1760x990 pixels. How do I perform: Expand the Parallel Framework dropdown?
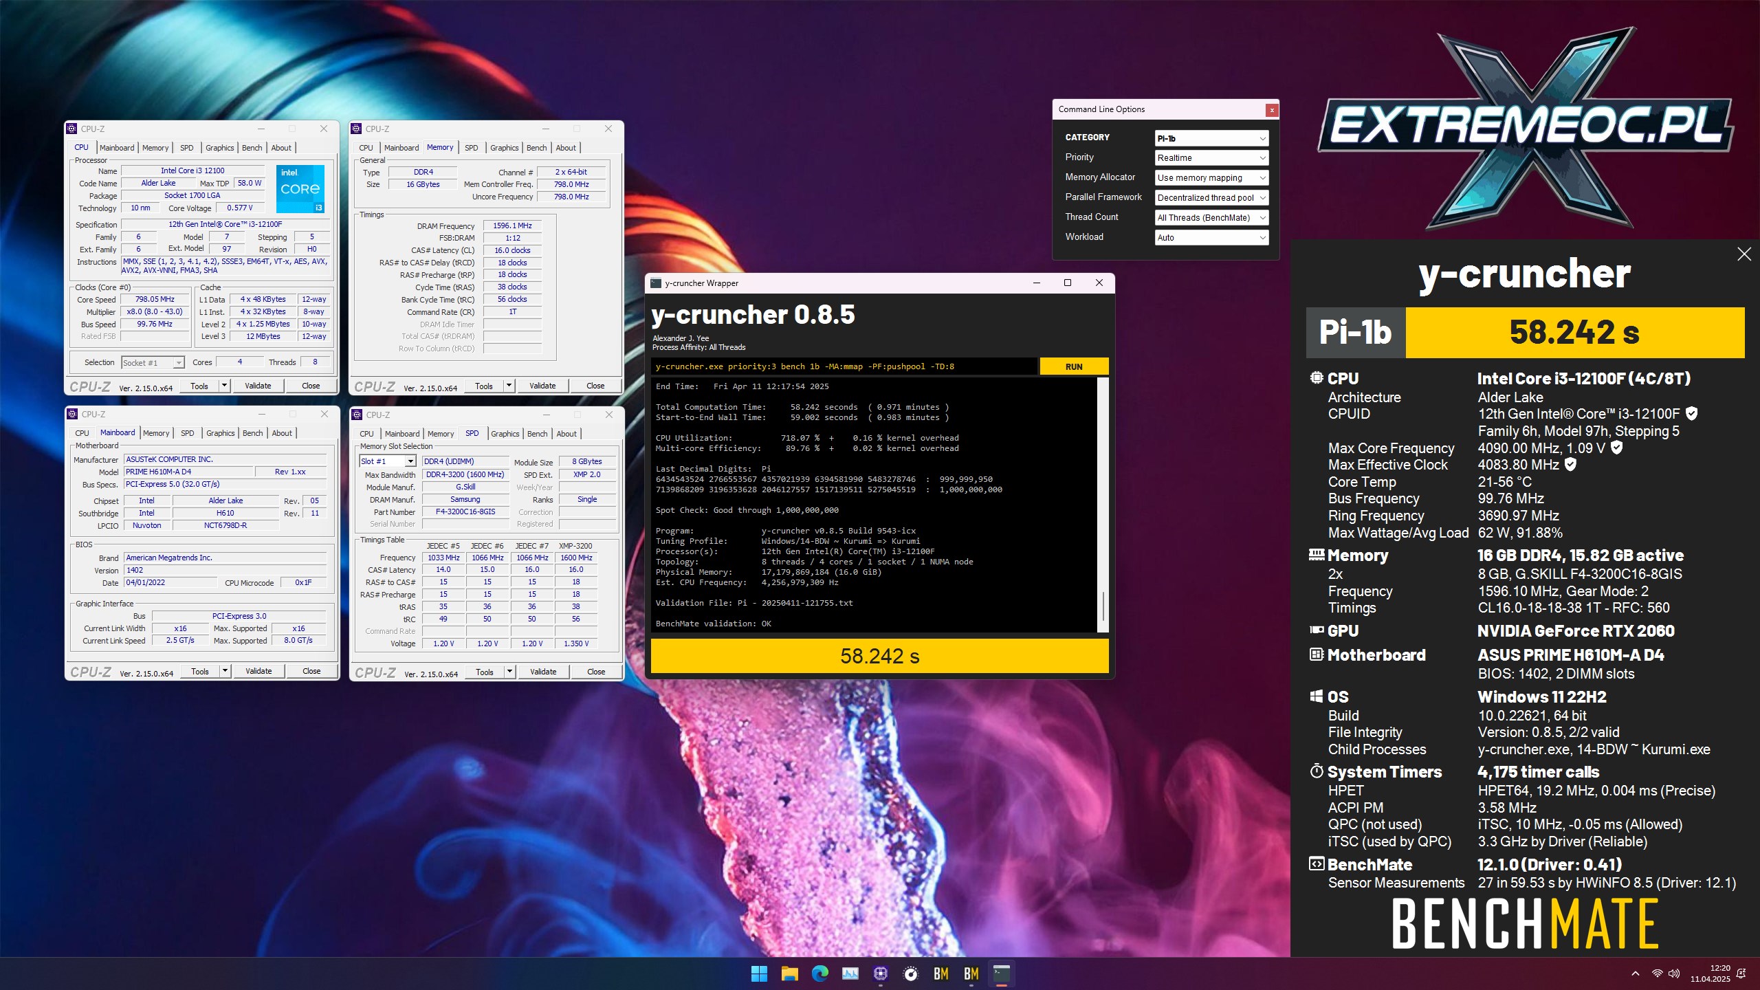[1211, 198]
